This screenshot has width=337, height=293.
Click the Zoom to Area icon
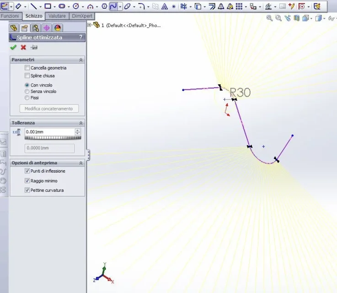278,18
